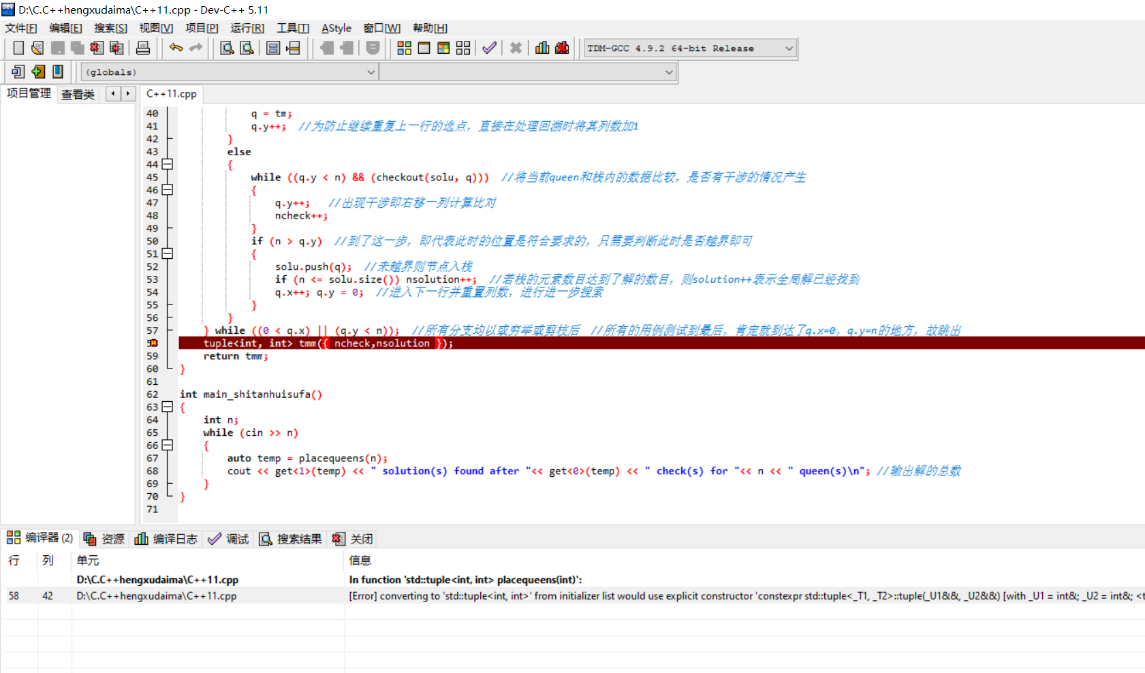Collapse the code fold at line 44
The image size is (1145, 673).
[x=168, y=164]
